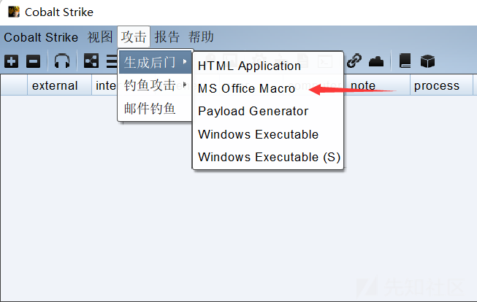The height and width of the screenshot is (302, 477).
Task: Open the 报告 menu
Action: [167, 37]
